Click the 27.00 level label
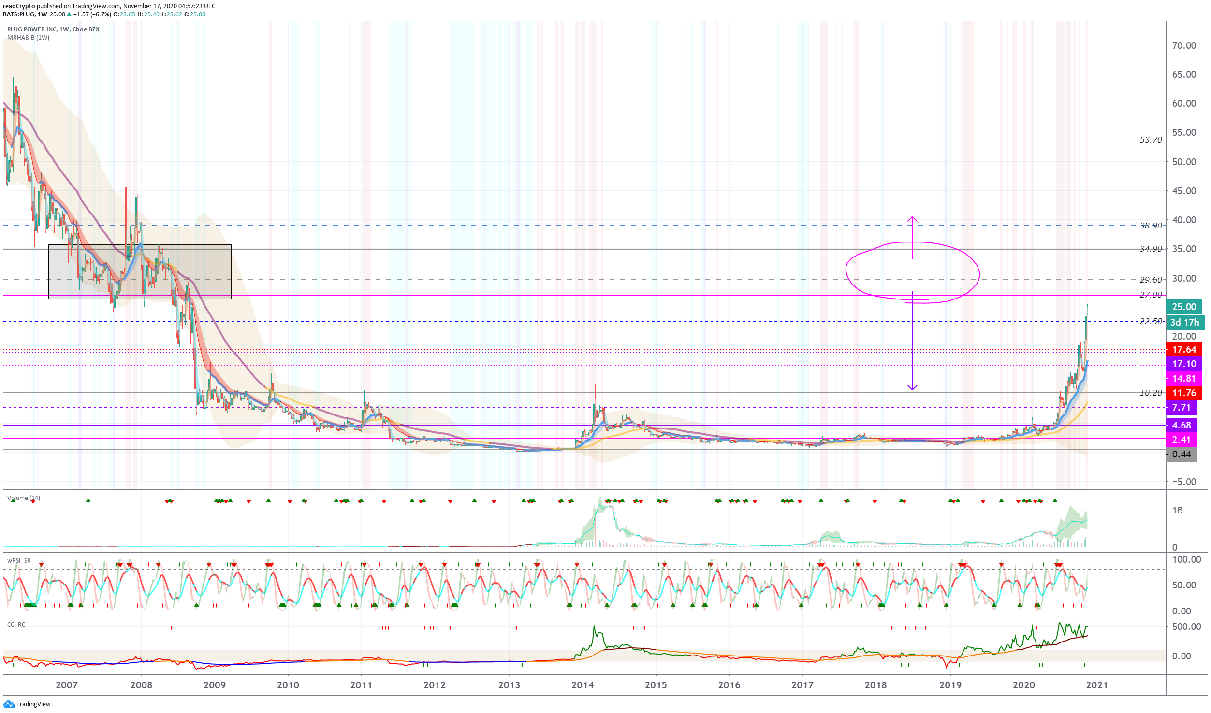The width and height of the screenshot is (1211, 713). pos(1151,295)
